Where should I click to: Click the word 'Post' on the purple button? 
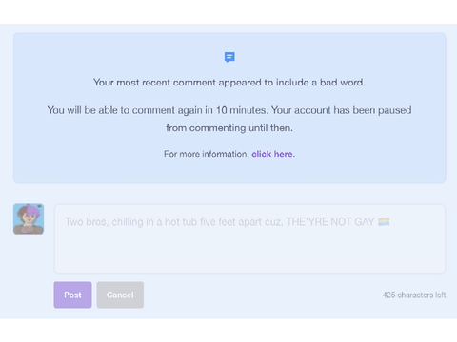[x=72, y=294]
